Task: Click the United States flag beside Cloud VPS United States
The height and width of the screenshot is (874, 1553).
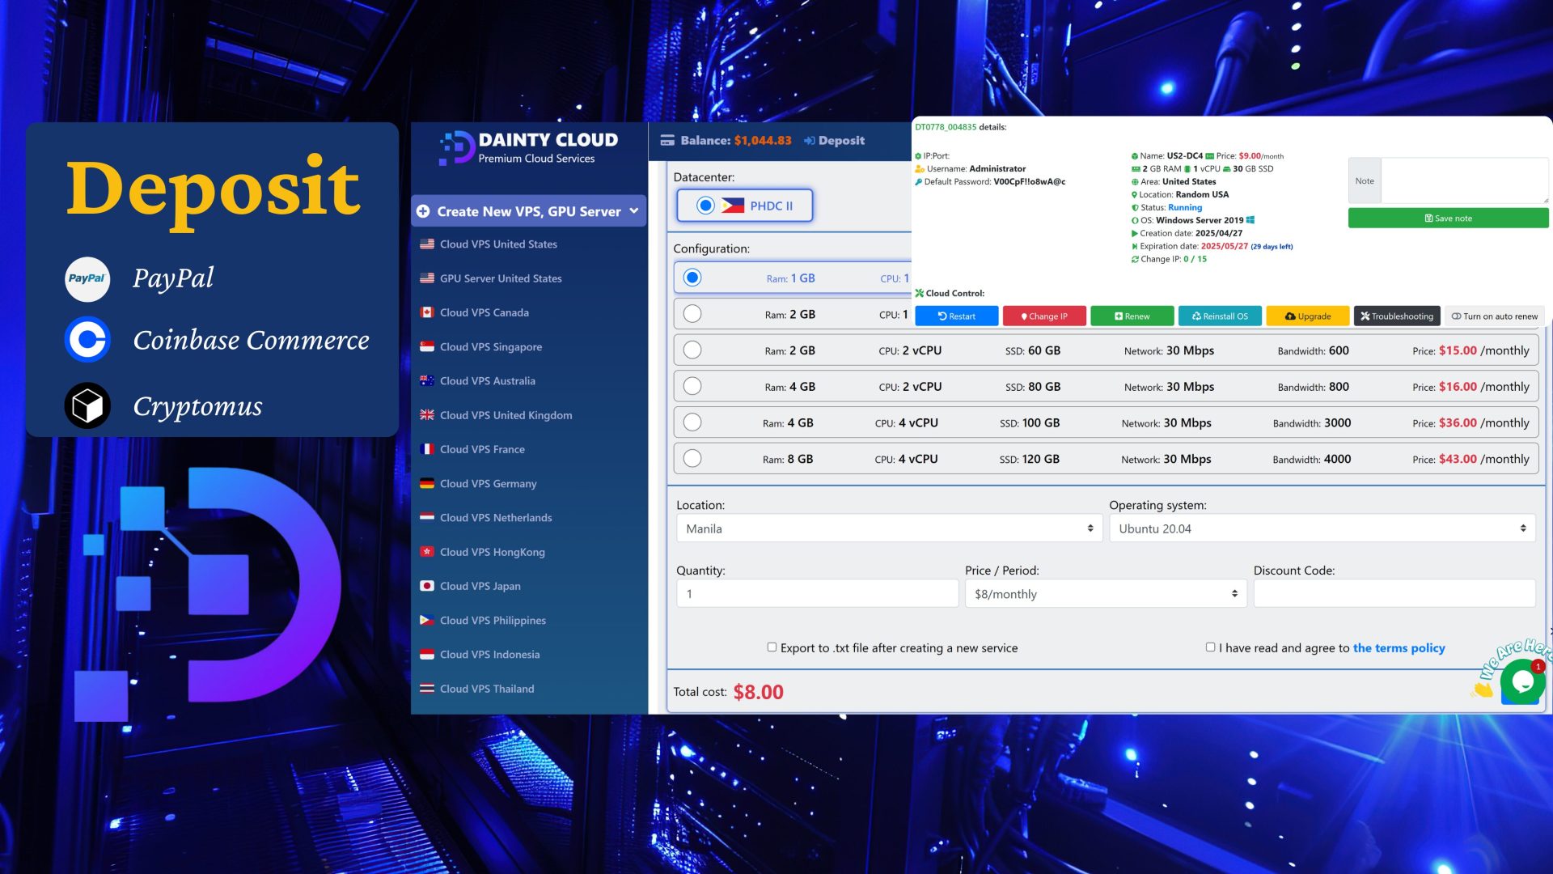Action: coord(427,244)
